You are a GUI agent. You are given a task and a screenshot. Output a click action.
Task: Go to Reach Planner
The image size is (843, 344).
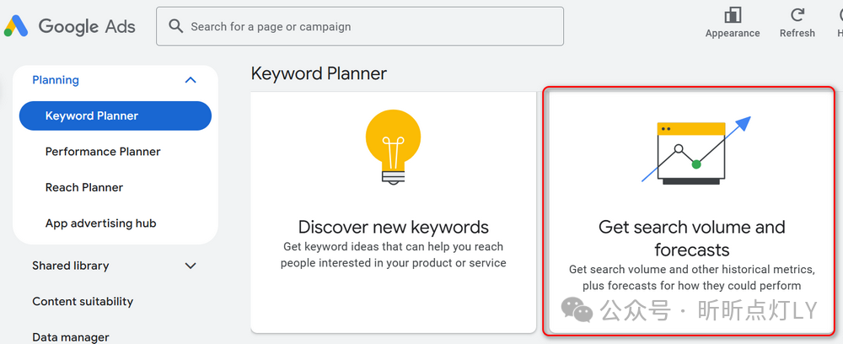(84, 187)
